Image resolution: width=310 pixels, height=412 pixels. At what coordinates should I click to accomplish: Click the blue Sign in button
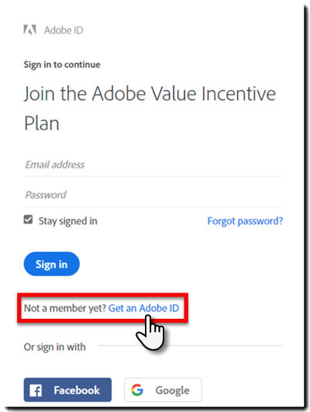coord(52,264)
